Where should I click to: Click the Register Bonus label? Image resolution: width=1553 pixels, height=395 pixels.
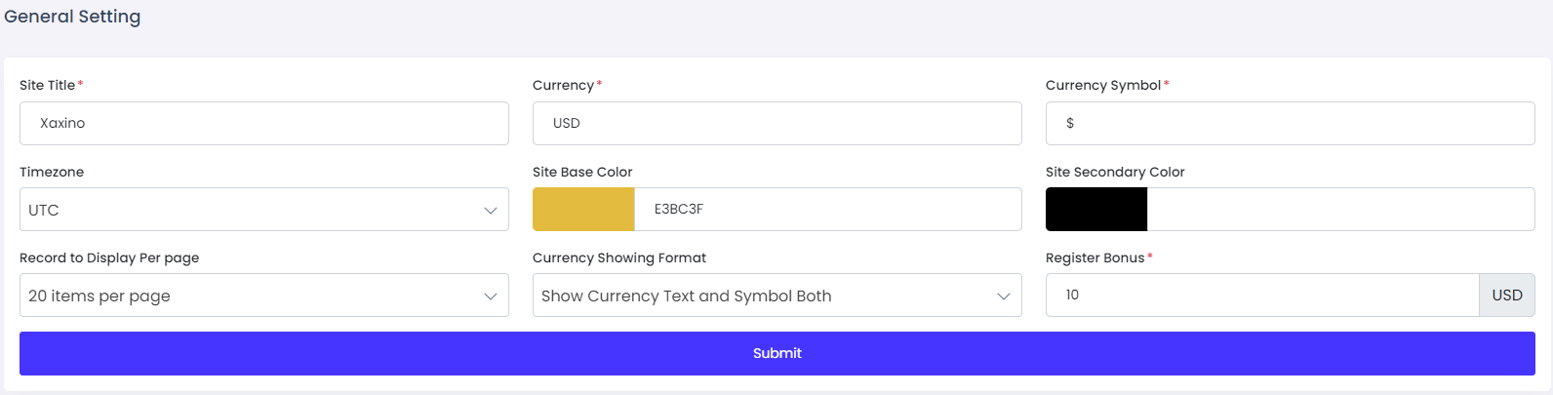click(x=1095, y=257)
